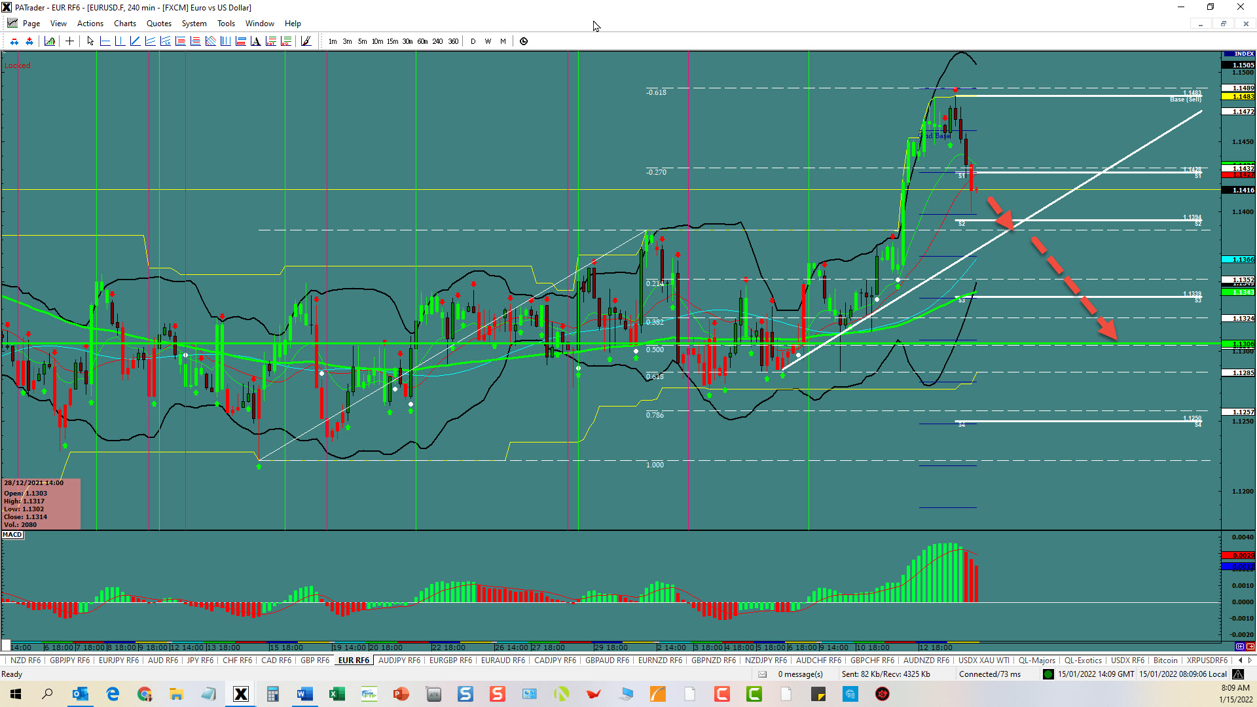The width and height of the screenshot is (1257, 707).
Task: Open the Actions menu
Action: point(90,24)
